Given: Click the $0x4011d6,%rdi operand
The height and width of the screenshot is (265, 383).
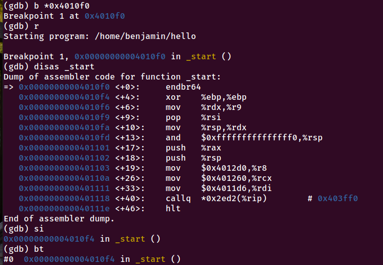Looking at the screenshot, I should pos(236,188).
